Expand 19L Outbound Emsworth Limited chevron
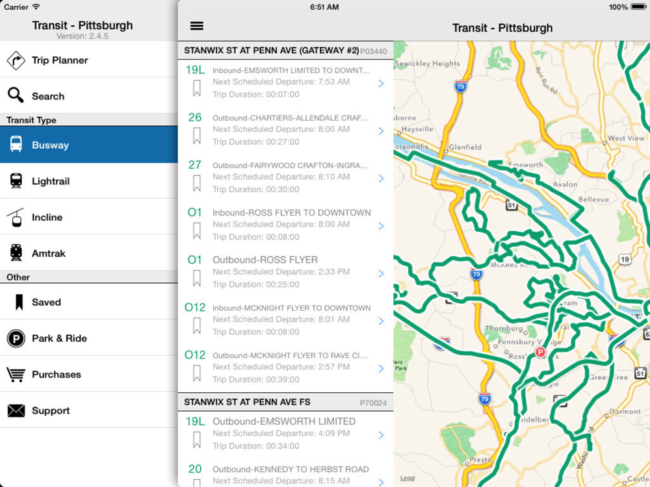650x487 pixels. pos(381,435)
